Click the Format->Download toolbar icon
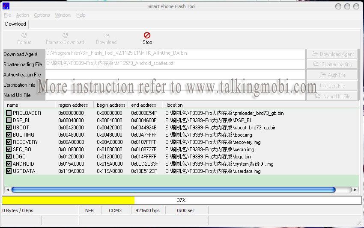This screenshot has width=364, height=228. pyautogui.click(x=65, y=35)
